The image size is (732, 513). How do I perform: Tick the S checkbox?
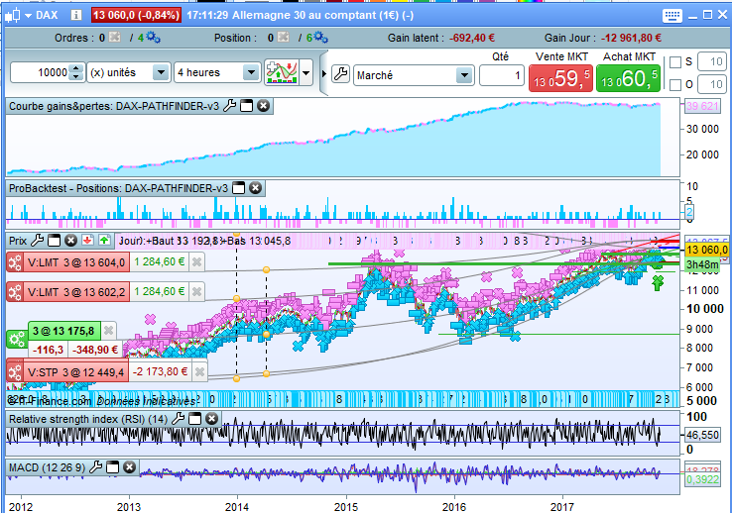[x=675, y=62]
